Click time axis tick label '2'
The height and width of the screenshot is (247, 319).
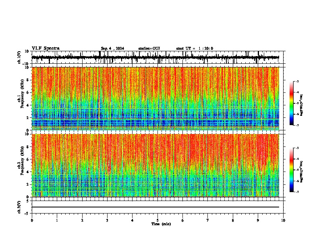82,220
